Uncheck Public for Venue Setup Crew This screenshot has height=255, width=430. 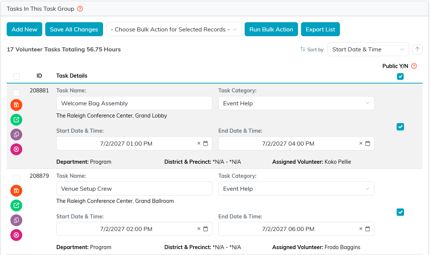pos(400,212)
